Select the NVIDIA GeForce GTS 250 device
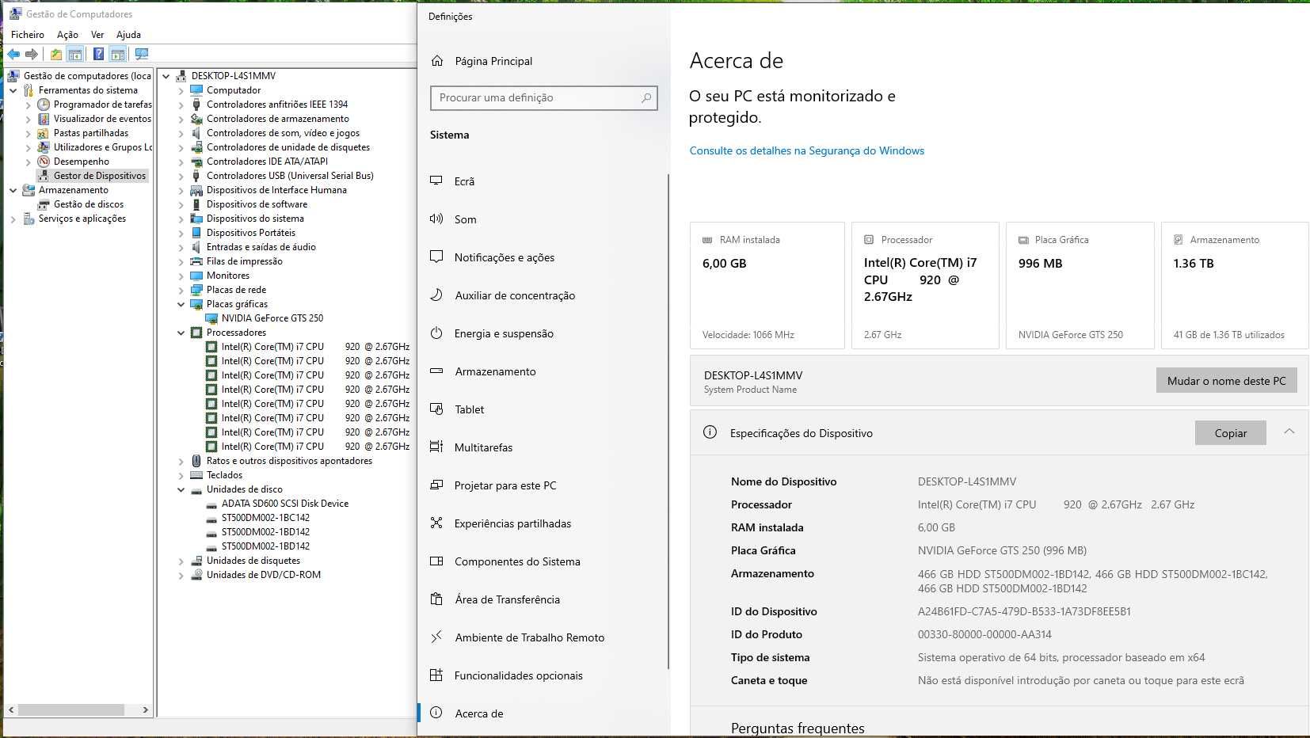Viewport: 1310px width, 738px height. tap(272, 318)
